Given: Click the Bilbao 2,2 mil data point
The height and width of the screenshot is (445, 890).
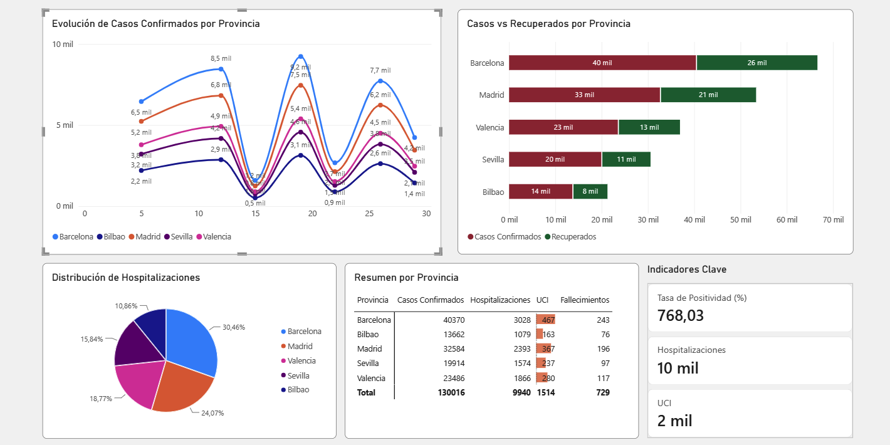Looking at the screenshot, I should pos(142,170).
